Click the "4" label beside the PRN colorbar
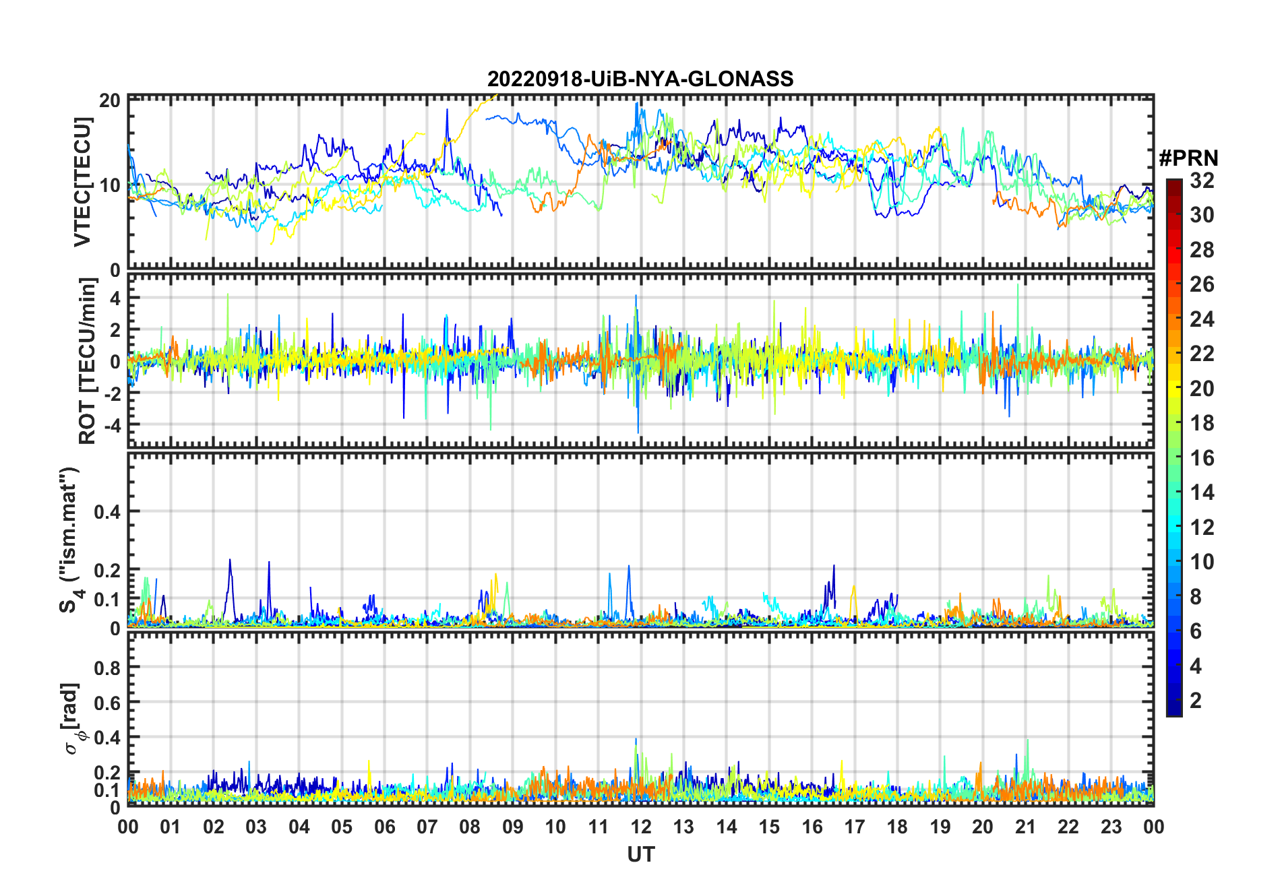The height and width of the screenshot is (896, 1282). click(x=1196, y=666)
